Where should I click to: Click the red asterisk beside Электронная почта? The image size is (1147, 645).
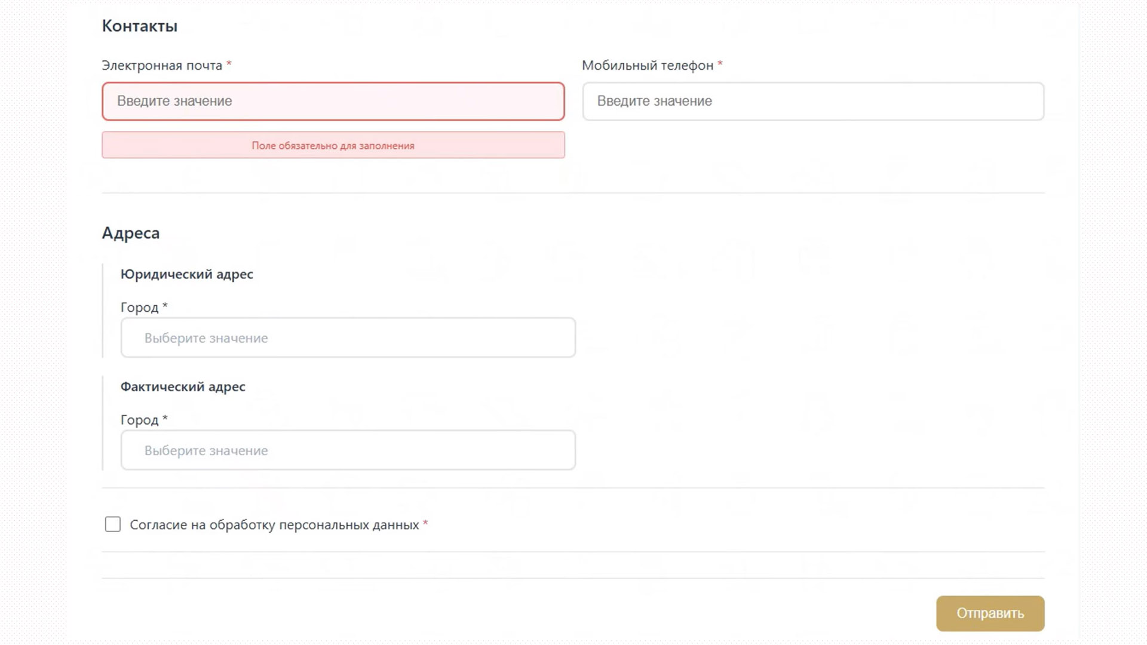[229, 63]
